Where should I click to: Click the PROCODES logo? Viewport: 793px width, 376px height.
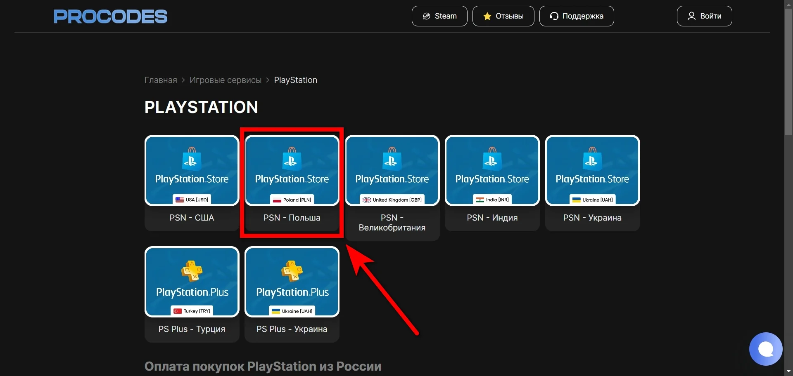110,16
